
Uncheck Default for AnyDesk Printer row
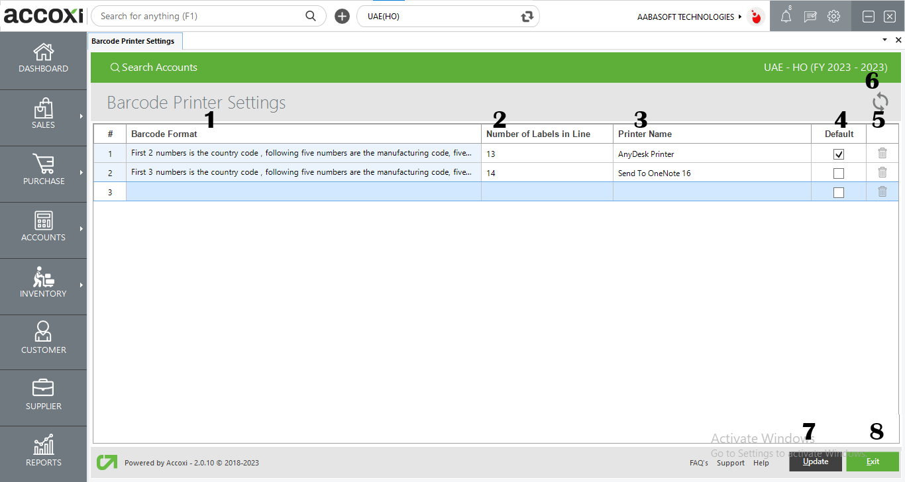(838, 153)
